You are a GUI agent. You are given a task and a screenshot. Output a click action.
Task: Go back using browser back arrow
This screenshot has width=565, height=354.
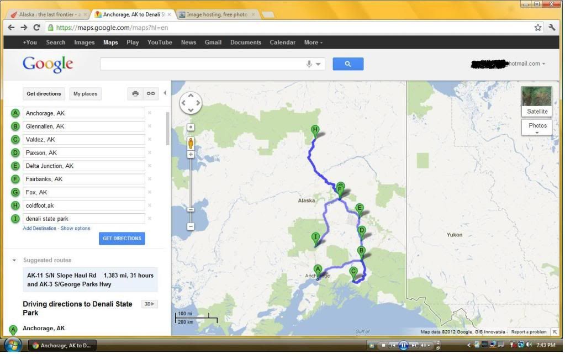coord(11,28)
